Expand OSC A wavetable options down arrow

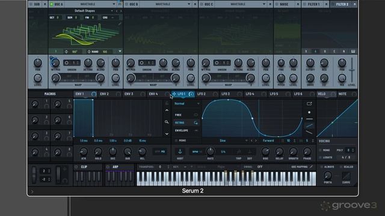click(120, 52)
